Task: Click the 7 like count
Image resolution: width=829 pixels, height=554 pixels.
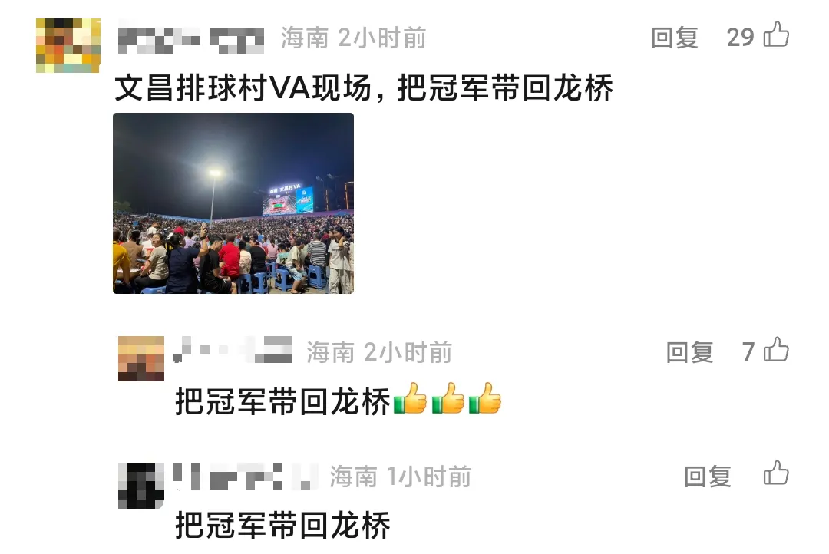Action: pyautogui.click(x=748, y=352)
